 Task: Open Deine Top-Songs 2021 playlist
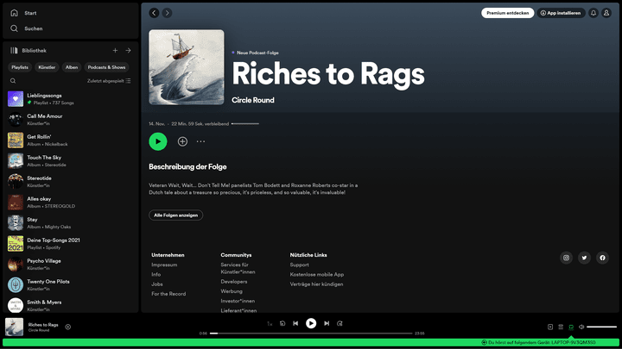click(x=70, y=244)
